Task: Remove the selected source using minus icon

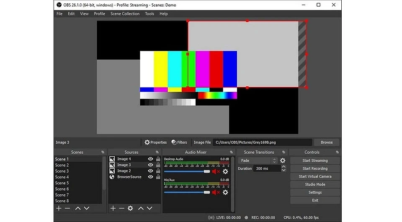Action: click(121, 208)
